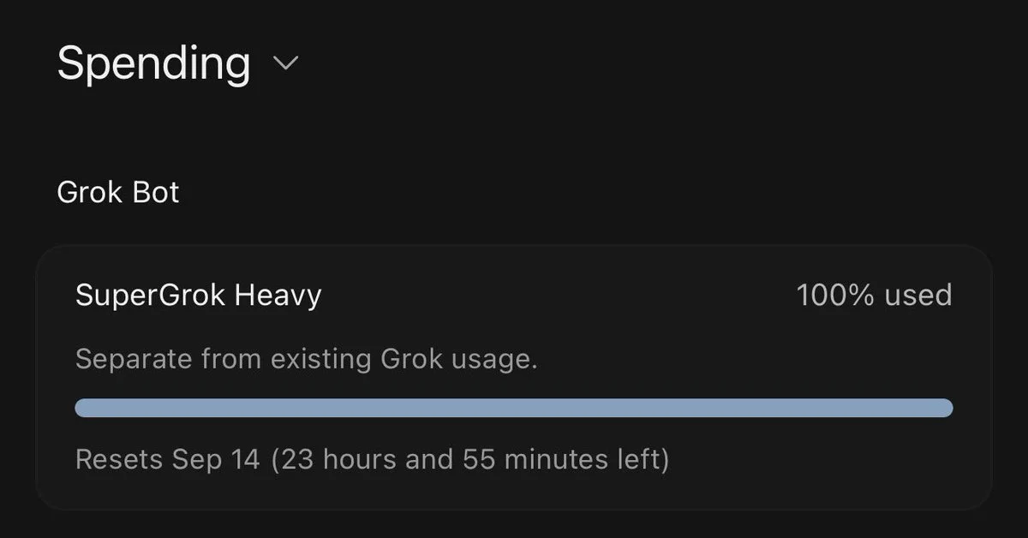The image size is (1028, 538).
Task: Click empty card space below reset text
Action: coord(514,493)
